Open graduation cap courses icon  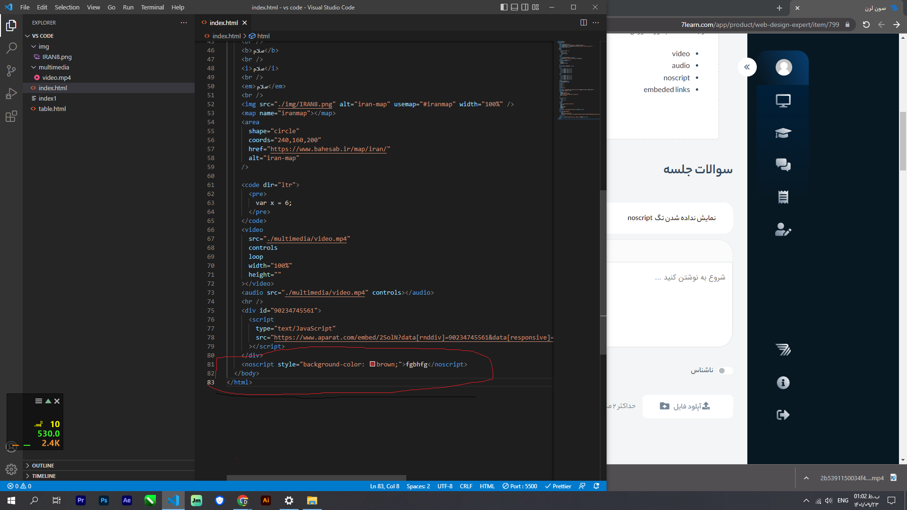tap(783, 133)
